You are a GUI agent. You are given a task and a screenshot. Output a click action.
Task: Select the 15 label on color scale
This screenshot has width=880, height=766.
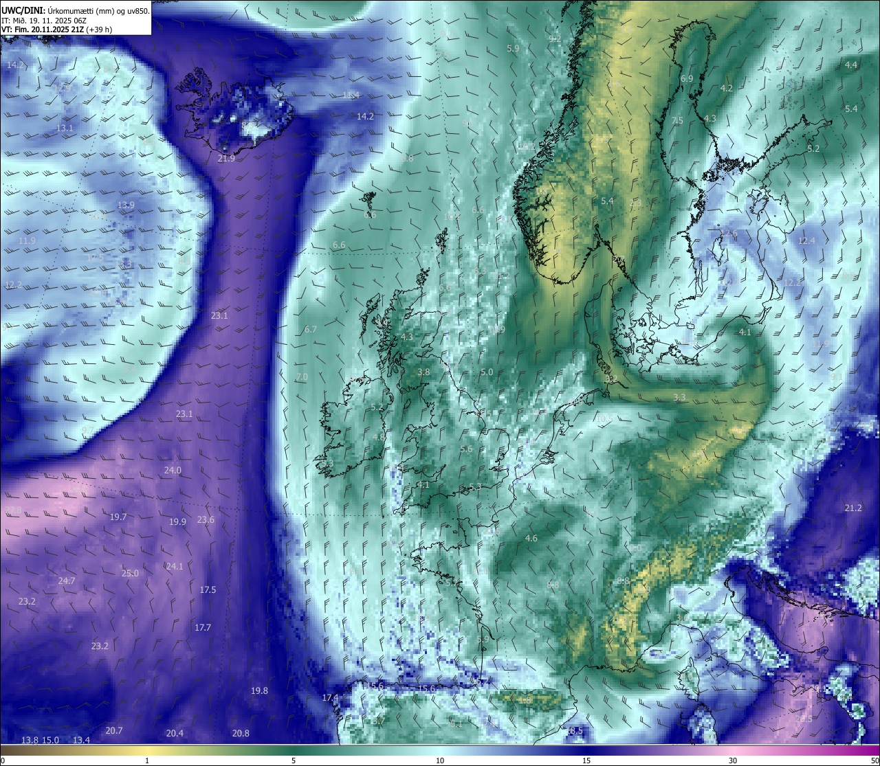point(586,760)
